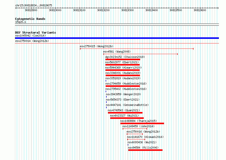
Task: Click the red bar under nsv4749543
Action: click(125, 113)
